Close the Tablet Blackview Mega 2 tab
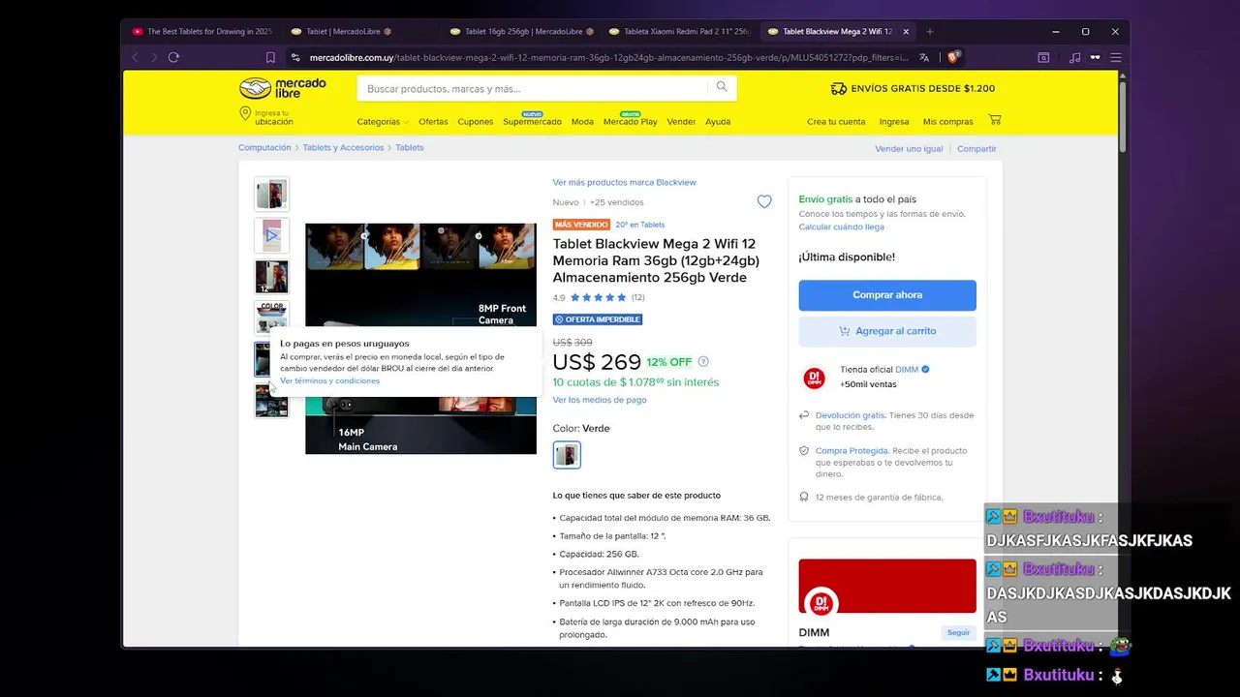Screen dimensions: 1240x697 908,31
